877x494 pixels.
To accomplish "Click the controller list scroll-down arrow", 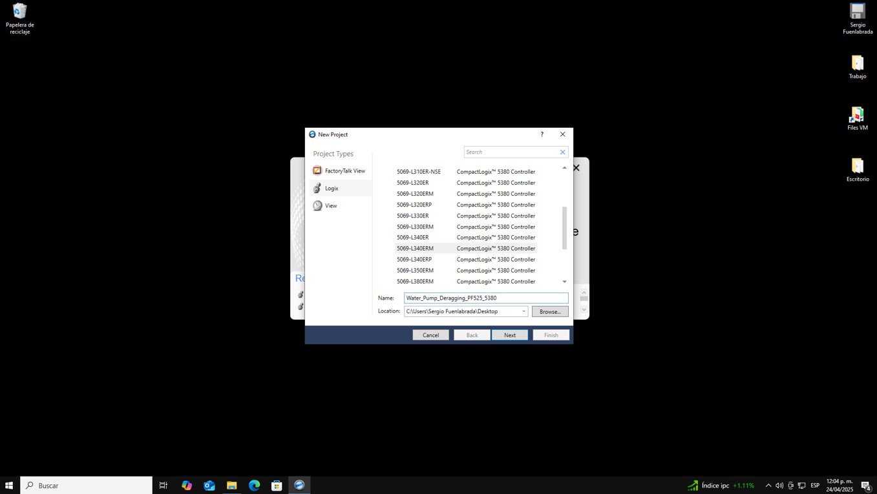I will tap(564, 282).
